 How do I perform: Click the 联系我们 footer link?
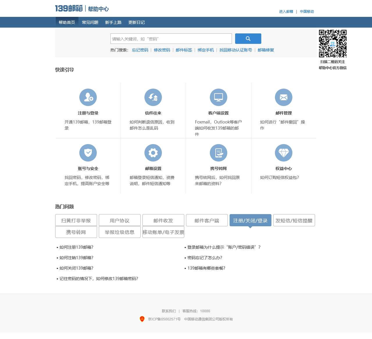(x=169, y=311)
